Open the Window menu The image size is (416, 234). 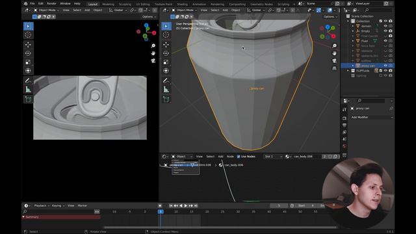65,4
